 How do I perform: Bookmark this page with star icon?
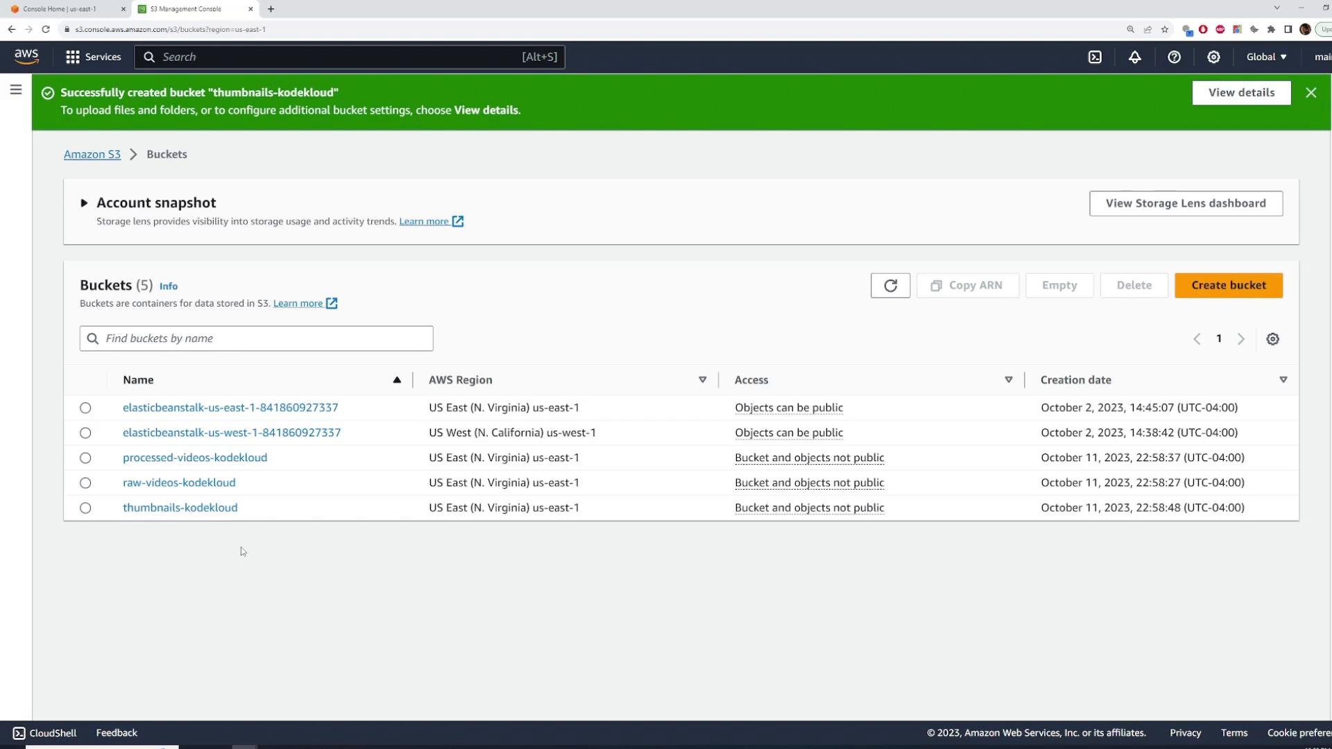[1165, 29]
